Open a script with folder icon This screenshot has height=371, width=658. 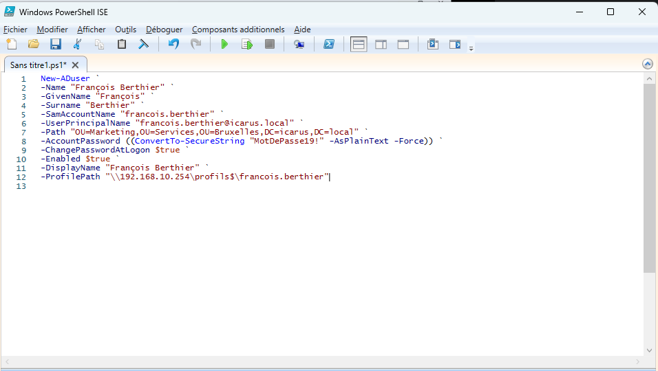pos(34,44)
